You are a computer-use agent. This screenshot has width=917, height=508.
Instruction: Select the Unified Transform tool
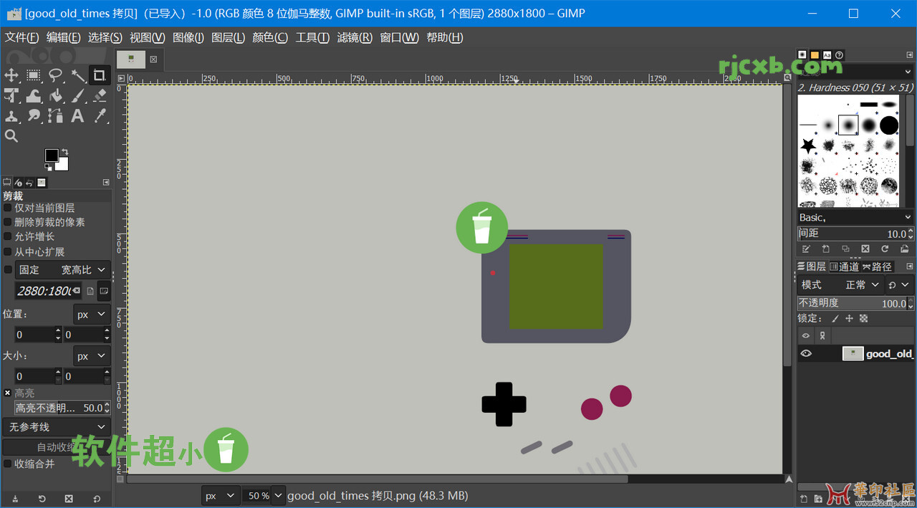pyautogui.click(x=11, y=95)
